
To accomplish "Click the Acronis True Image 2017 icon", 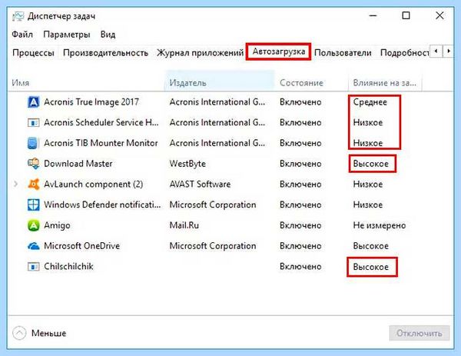I will click(x=33, y=102).
